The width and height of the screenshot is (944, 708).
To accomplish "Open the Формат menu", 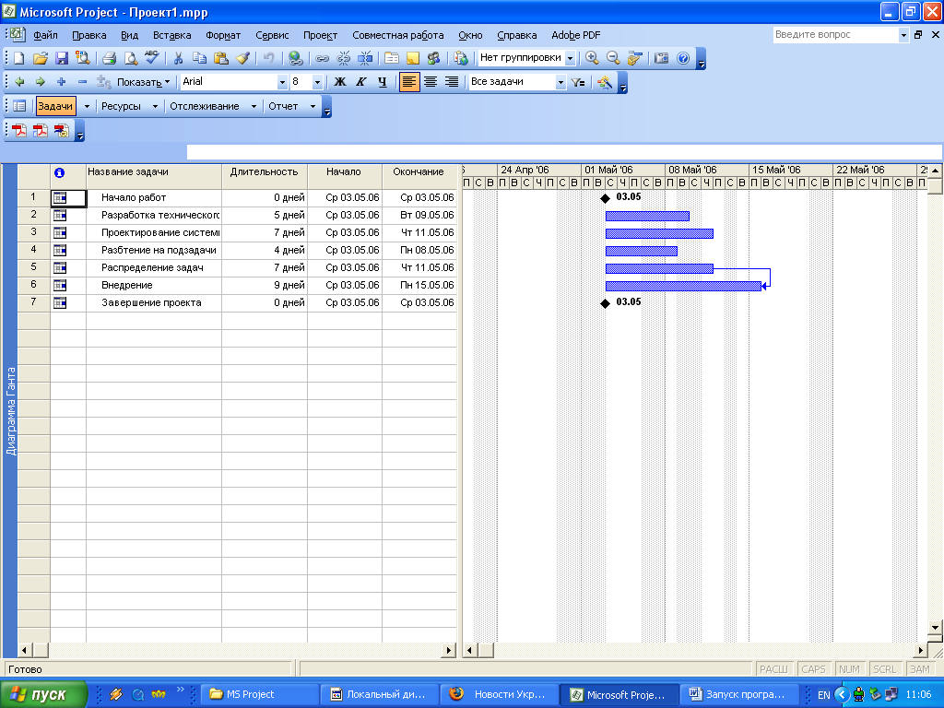I will (x=223, y=36).
